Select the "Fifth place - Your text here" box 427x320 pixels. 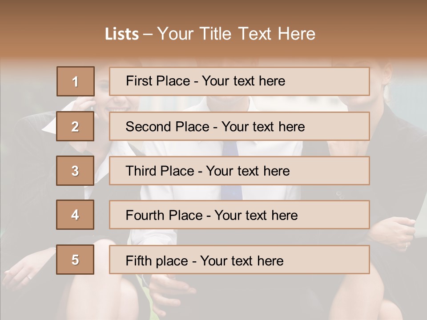coord(239,260)
